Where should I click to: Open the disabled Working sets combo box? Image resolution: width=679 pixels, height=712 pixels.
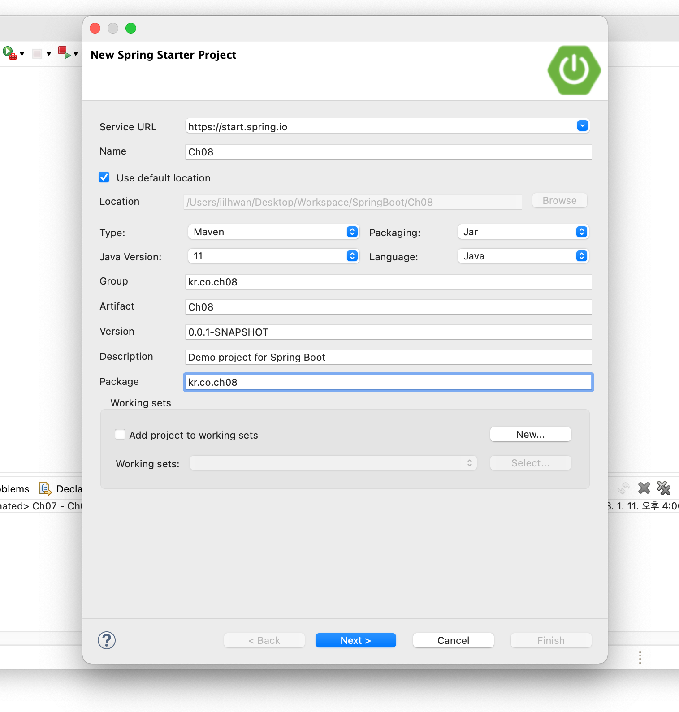coord(333,463)
